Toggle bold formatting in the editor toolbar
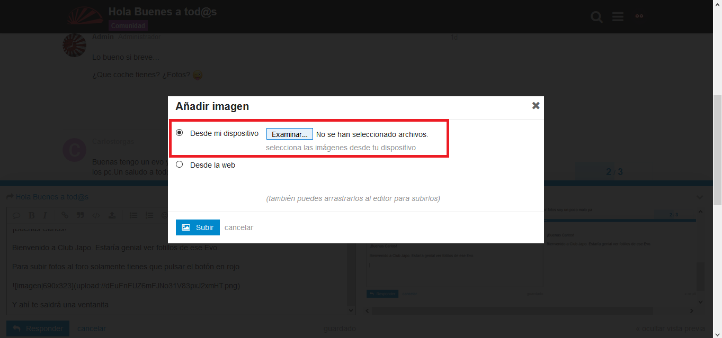This screenshot has height=338, width=722. (31, 215)
